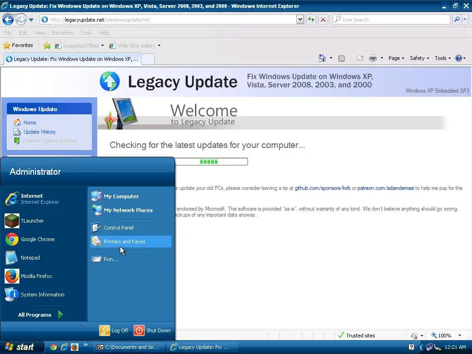
Task: Open the Tools command bar menu
Action: (x=443, y=58)
